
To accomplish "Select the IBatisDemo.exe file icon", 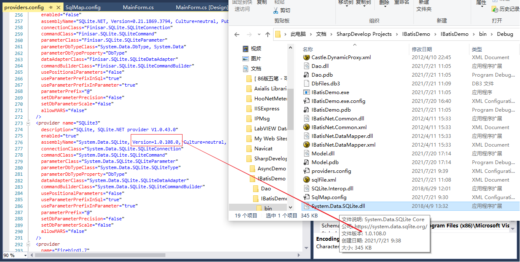I will 307,92.
